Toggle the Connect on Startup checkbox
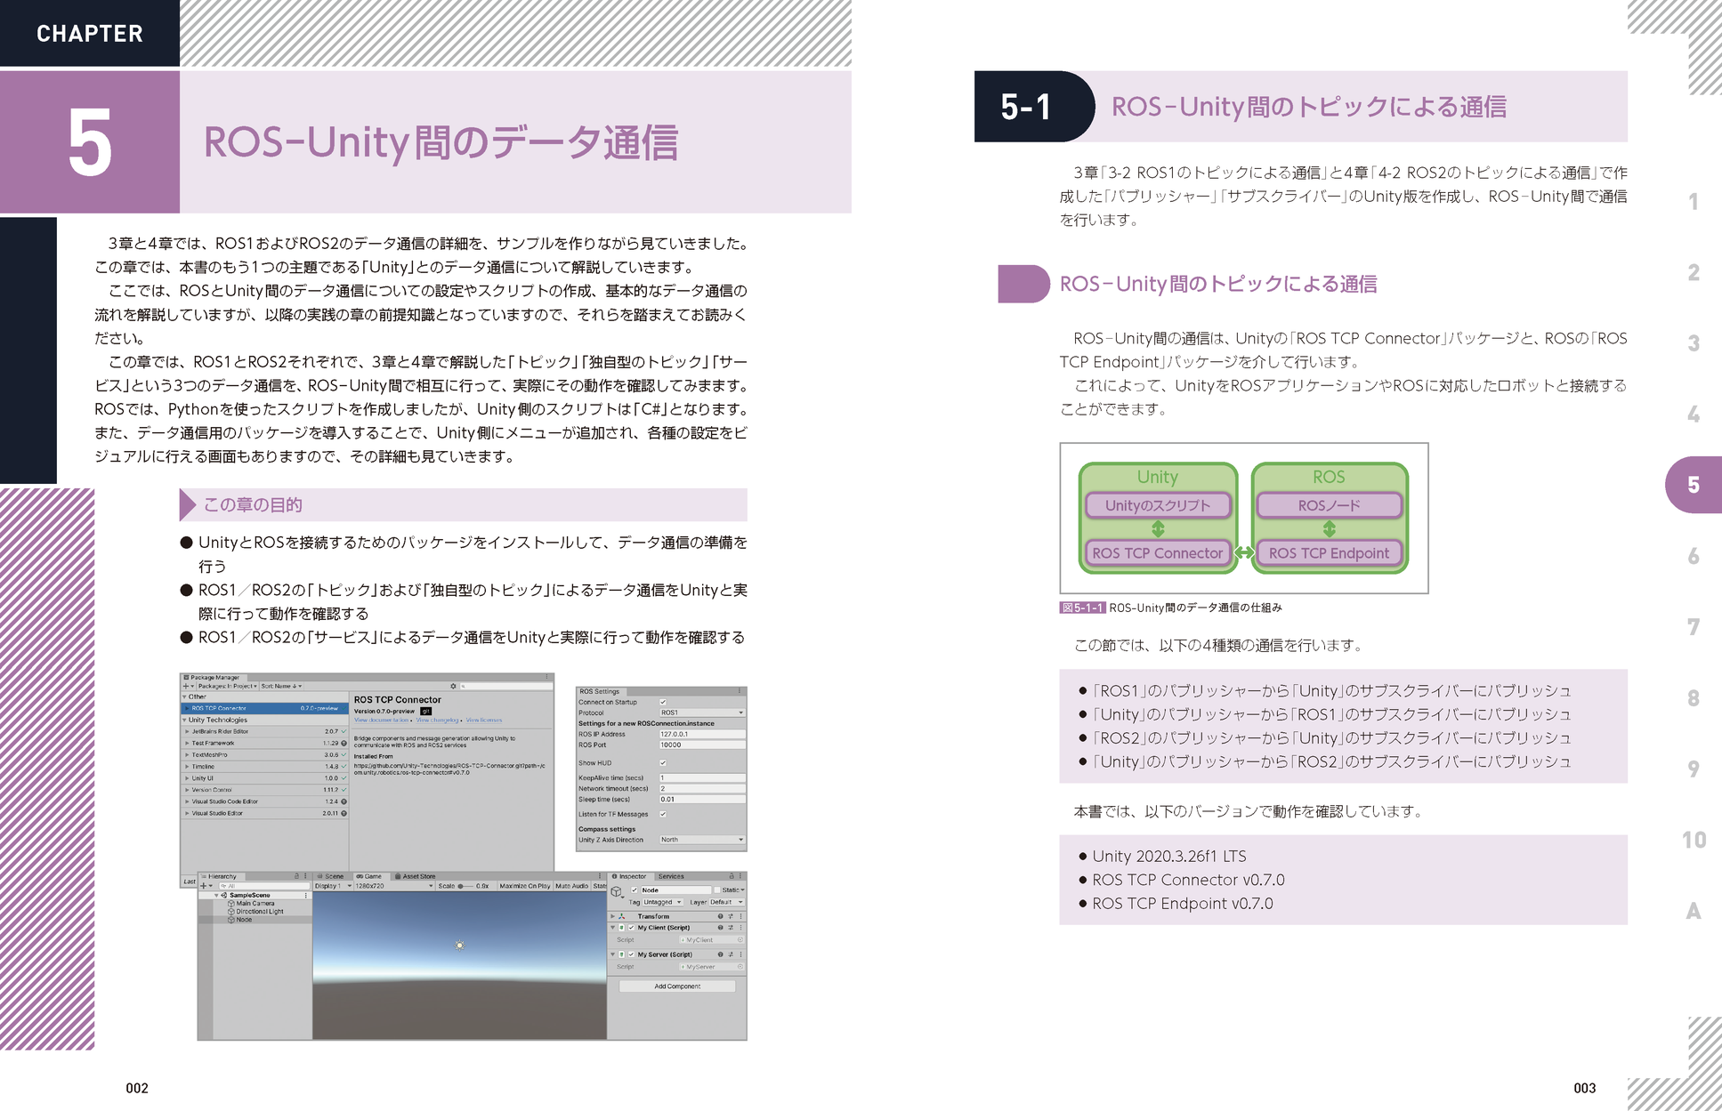The height and width of the screenshot is (1111, 1722). [663, 702]
